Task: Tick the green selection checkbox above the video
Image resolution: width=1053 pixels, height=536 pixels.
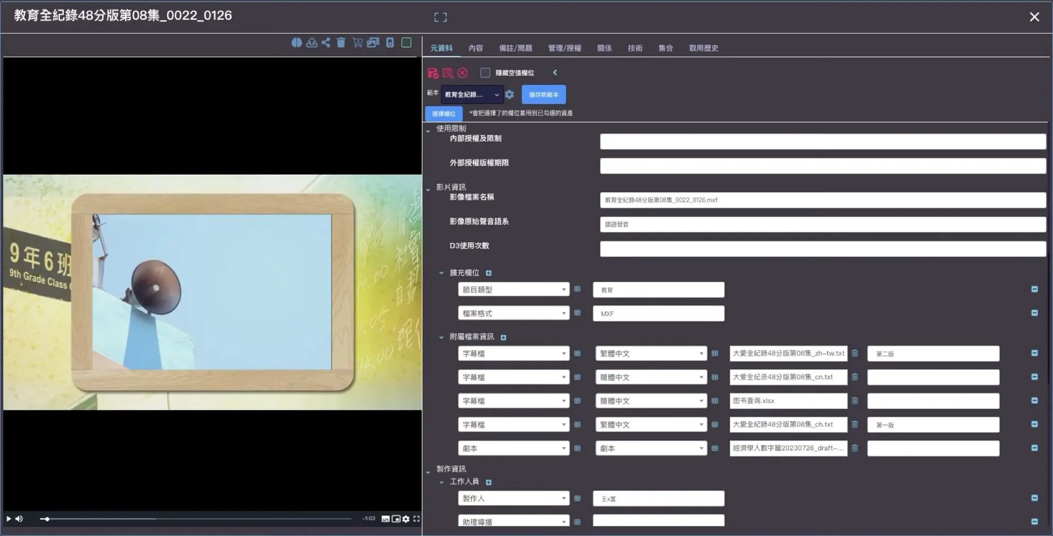Action: (406, 43)
